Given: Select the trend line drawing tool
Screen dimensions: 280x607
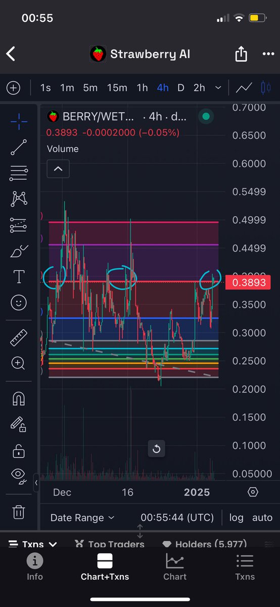Looking at the screenshot, I should [19, 147].
